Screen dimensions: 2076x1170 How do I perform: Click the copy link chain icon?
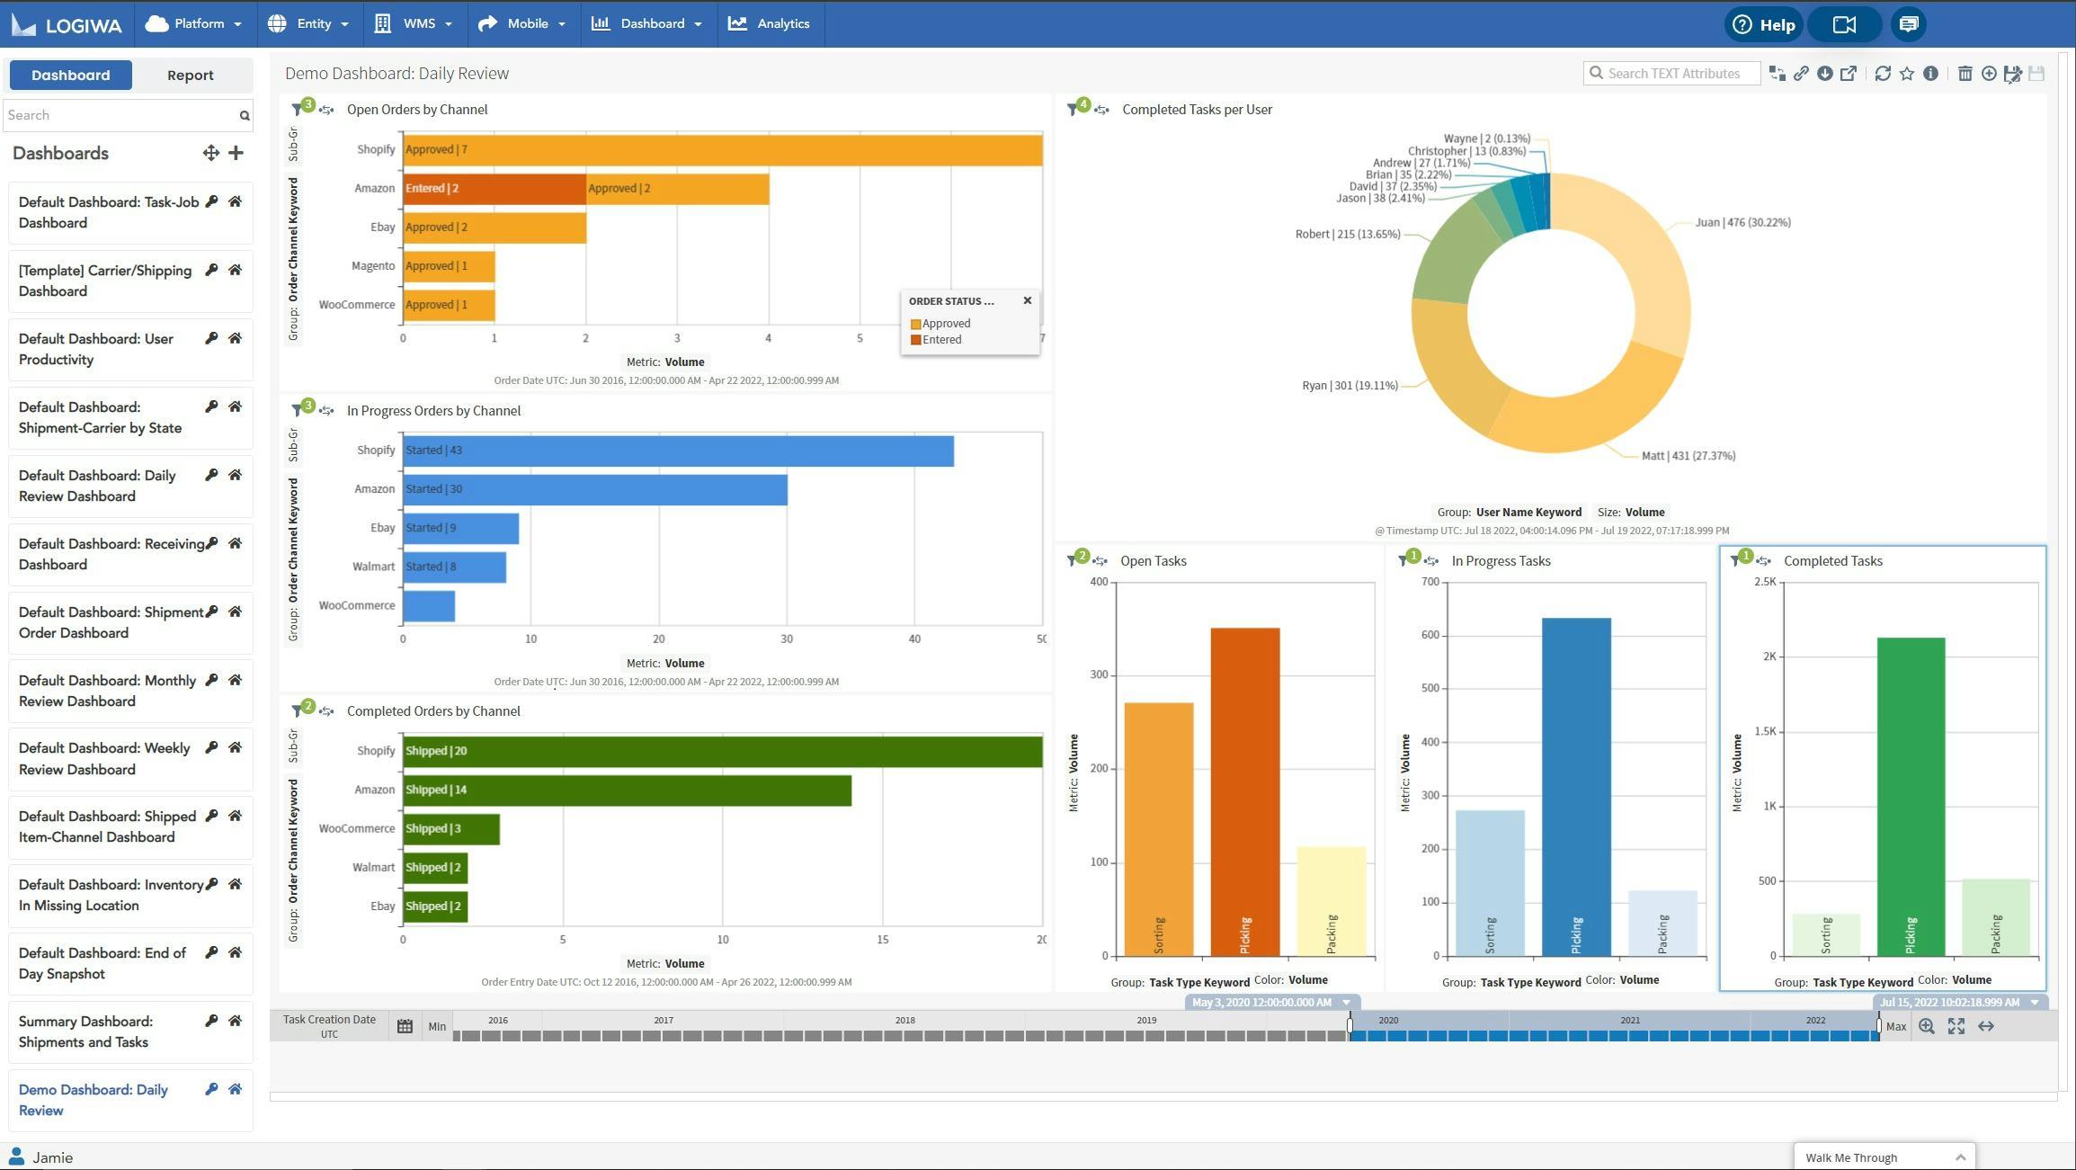(x=1801, y=74)
